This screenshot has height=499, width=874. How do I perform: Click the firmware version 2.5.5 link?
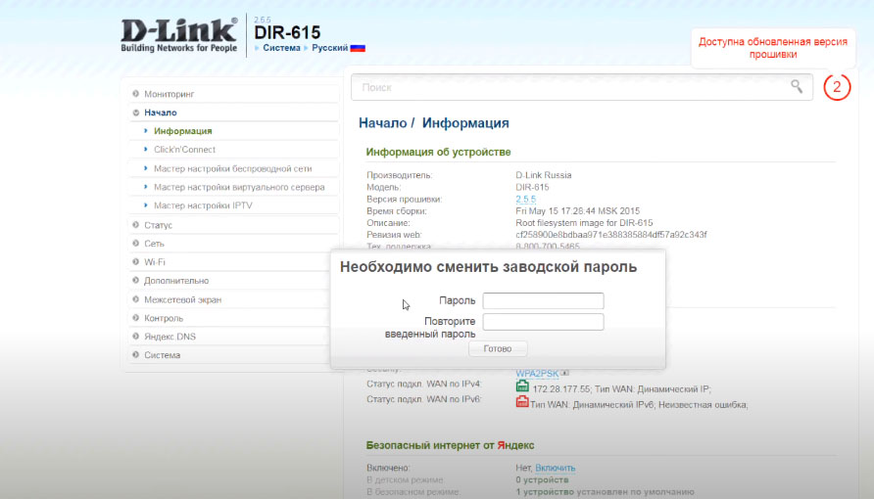point(525,200)
